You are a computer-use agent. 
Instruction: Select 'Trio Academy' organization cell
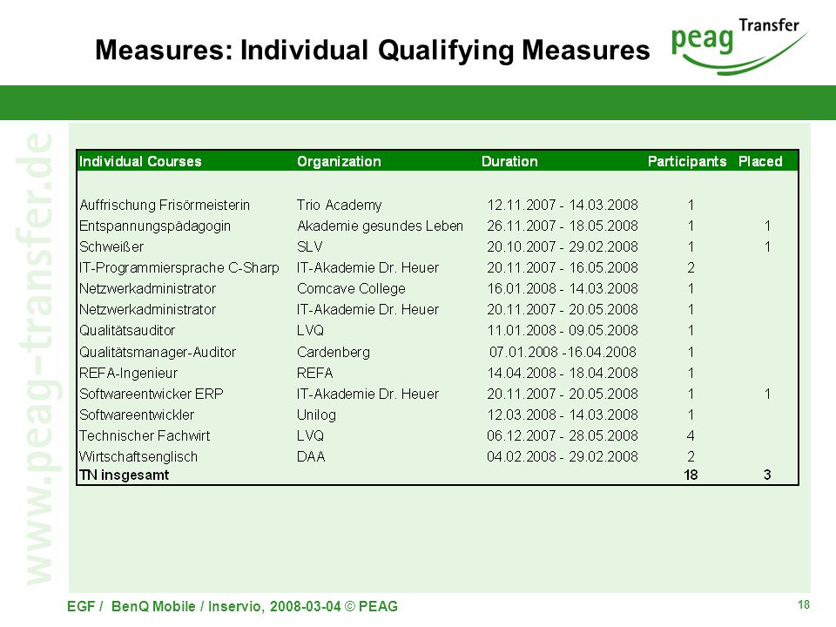pos(339,206)
